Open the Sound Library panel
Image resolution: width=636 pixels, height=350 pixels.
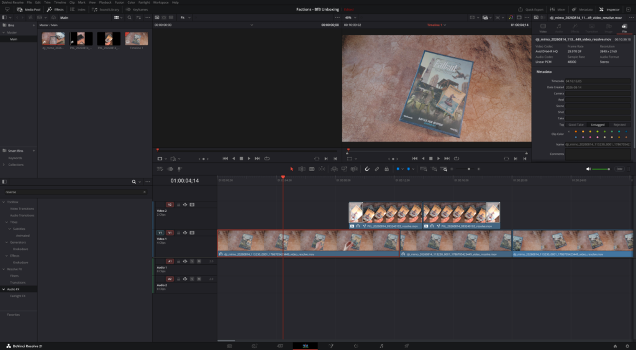point(106,9)
